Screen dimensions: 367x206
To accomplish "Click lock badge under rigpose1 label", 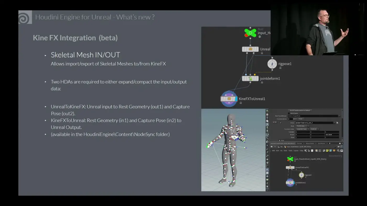I will point(280,68).
